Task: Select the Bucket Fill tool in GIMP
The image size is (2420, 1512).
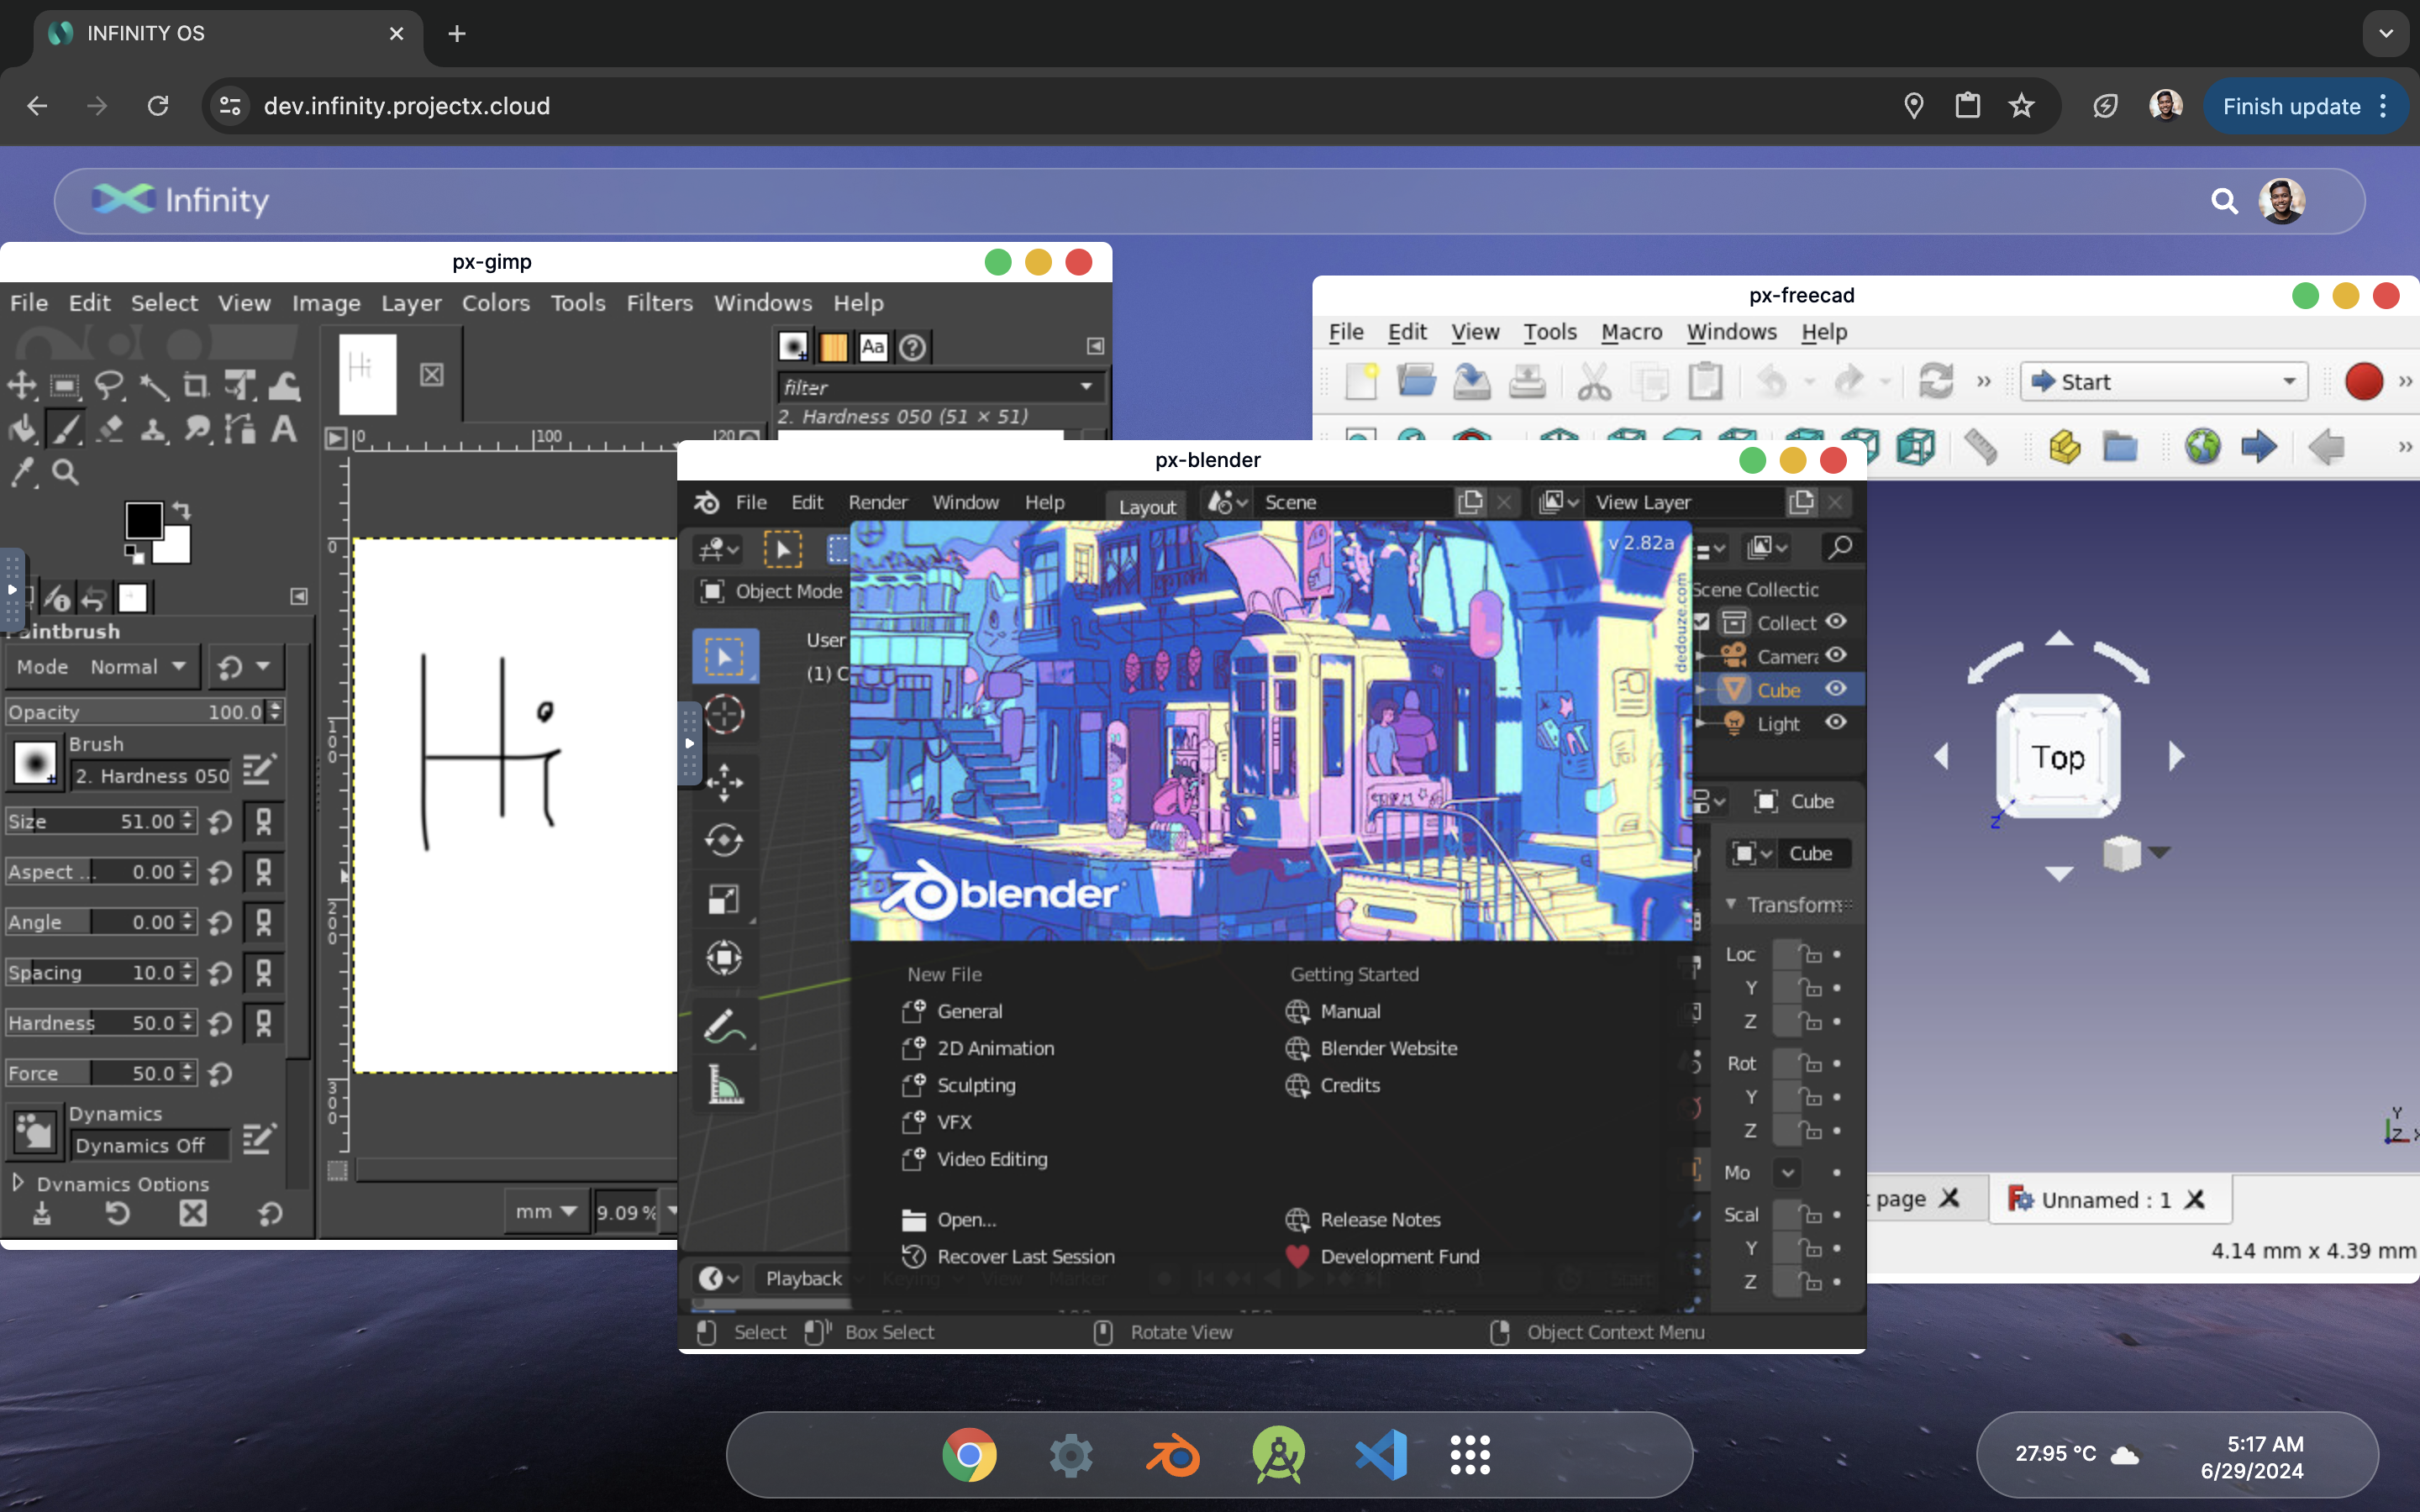Action: click(22, 429)
